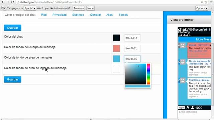Switch to the Red tab

[44, 15]
